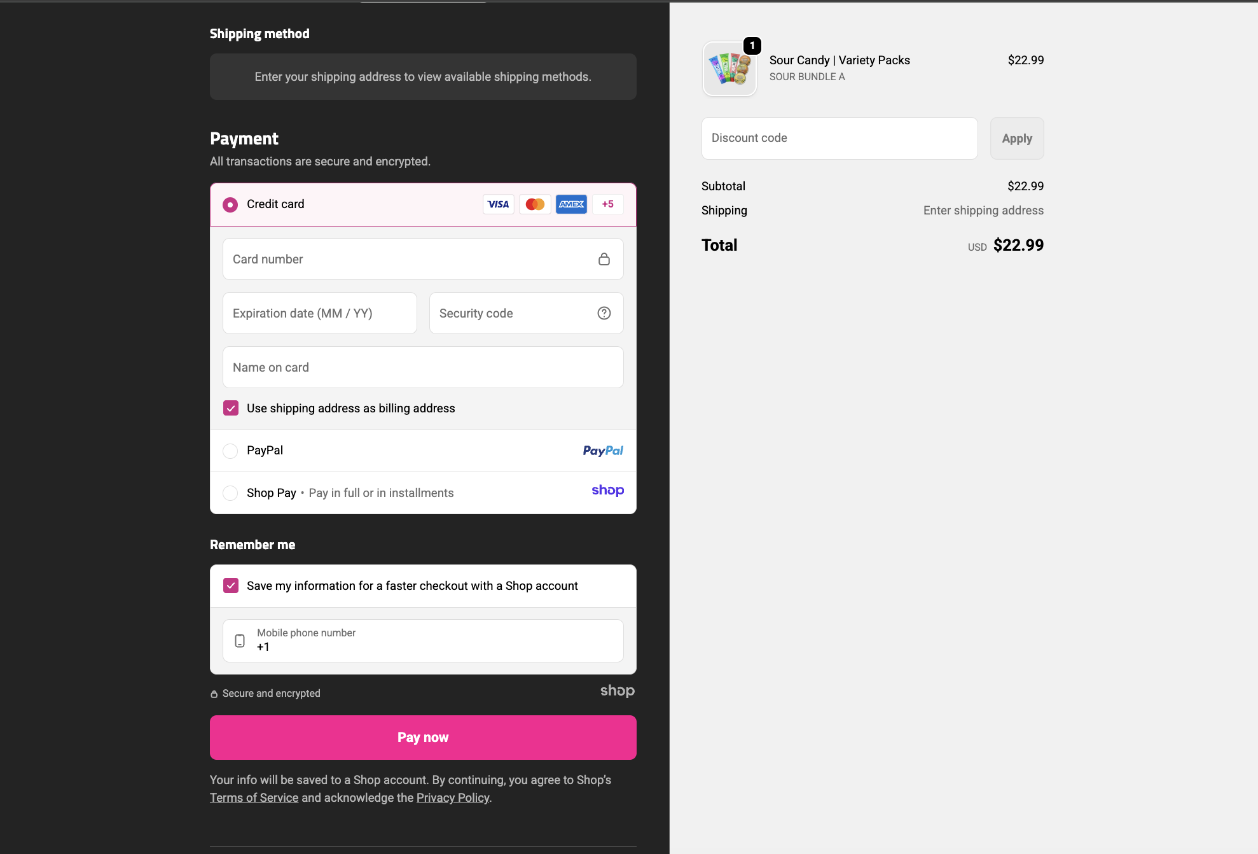Screen dimensions: 1258x854
Task: Open the Terms of Service link
Action: coord(254,797)
